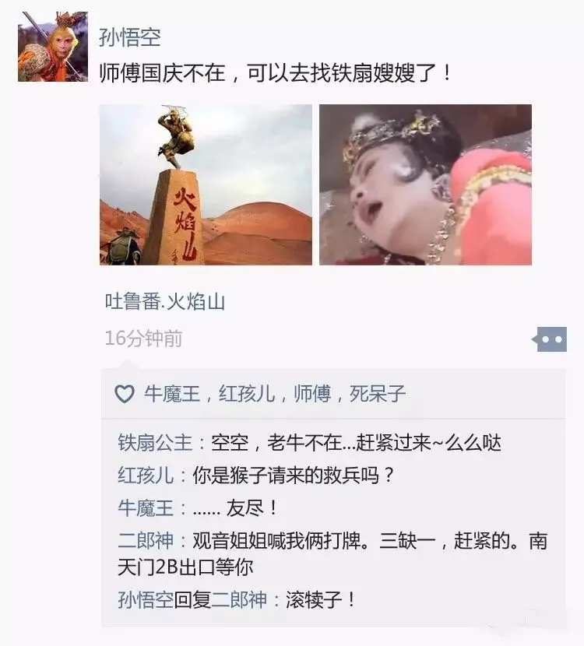Image resolution: width=584 pixels, height=646 pixels.
Task: Click the post text about 铁扇嫂嫂
Action: (276, 73)
